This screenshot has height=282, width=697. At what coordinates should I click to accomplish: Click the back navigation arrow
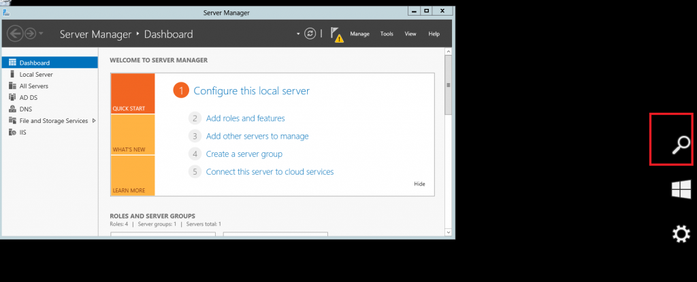pos(15,34)
